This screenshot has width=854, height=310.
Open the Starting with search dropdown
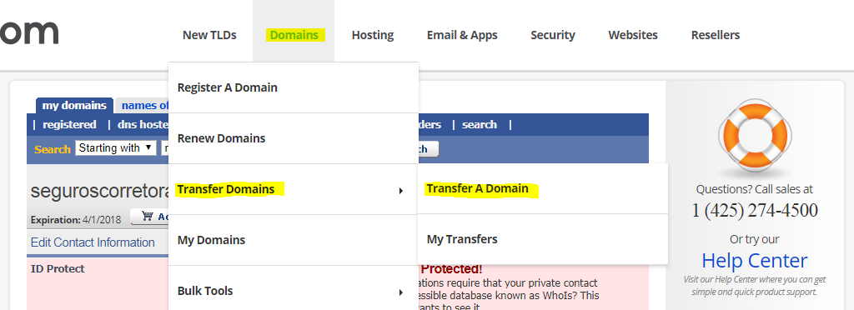tap(116, 148)
